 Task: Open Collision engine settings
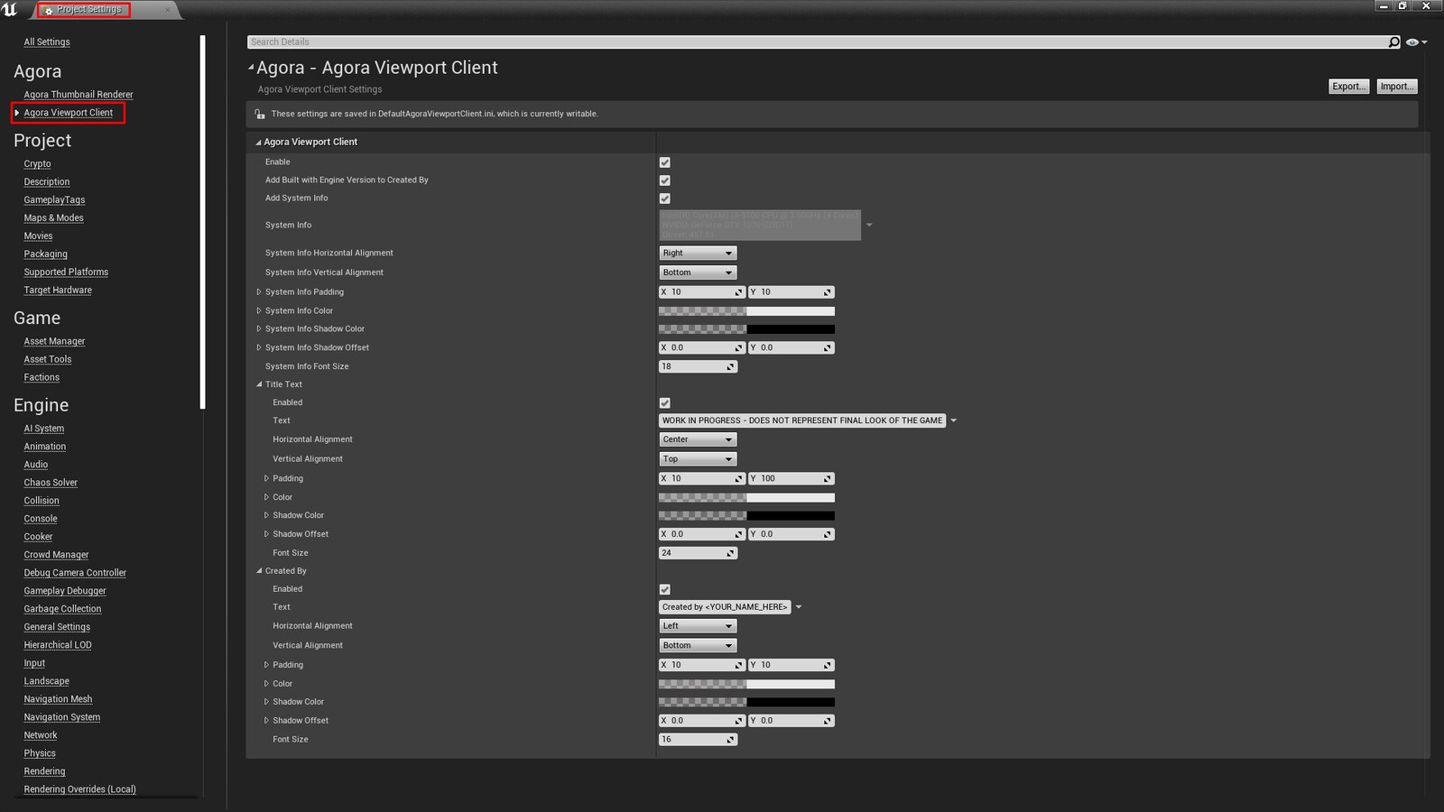pos(42,502)
